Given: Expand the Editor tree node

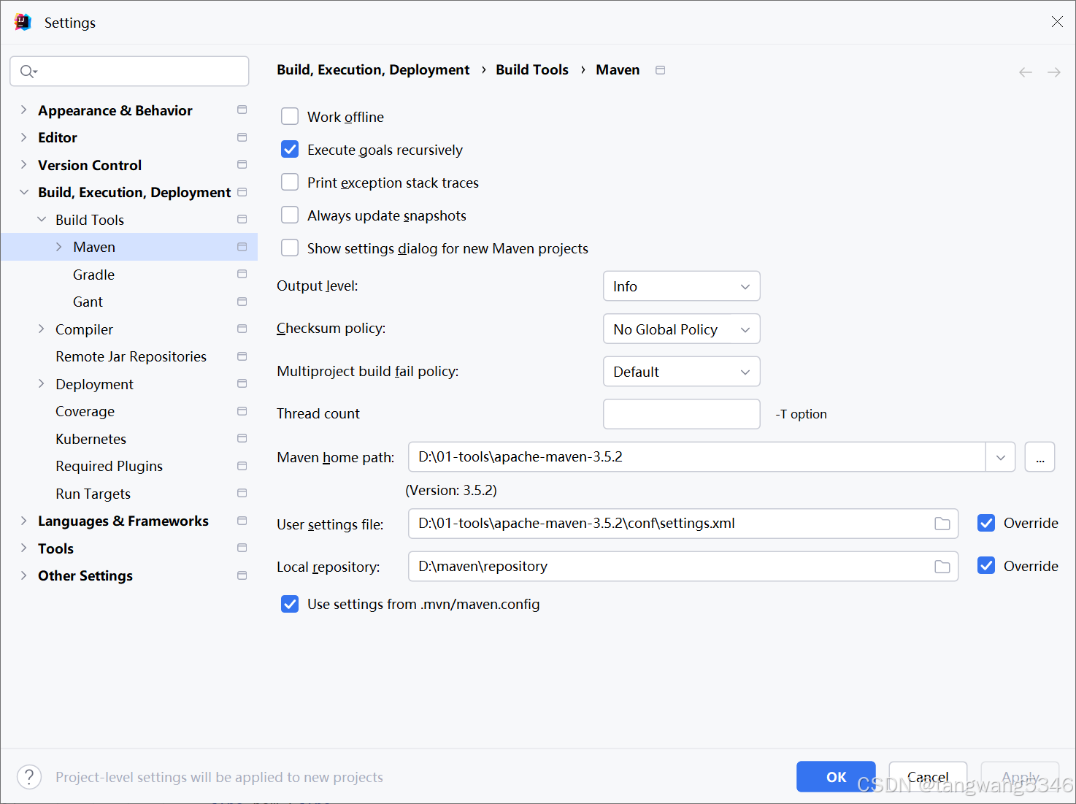Looking at the screenshot, I should 23,137.
